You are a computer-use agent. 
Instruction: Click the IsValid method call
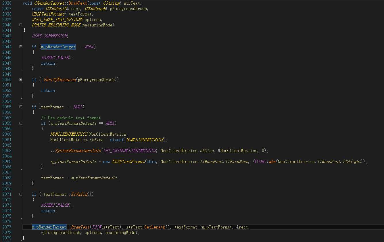[79, 194]
